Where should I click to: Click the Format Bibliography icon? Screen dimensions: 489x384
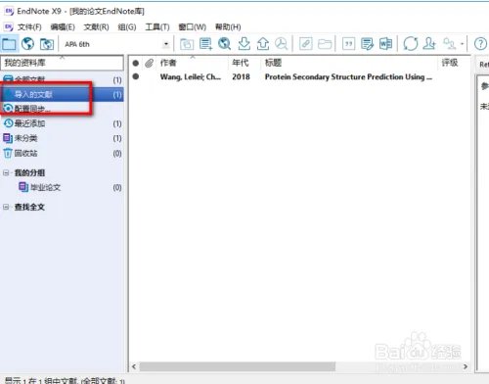point(367,44)
